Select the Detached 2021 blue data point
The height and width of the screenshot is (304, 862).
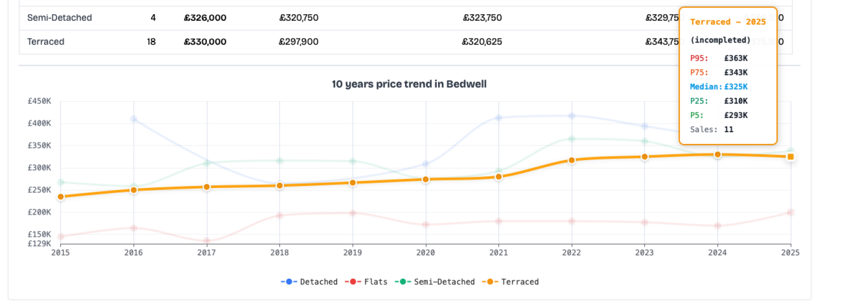[x=499, y=118]
